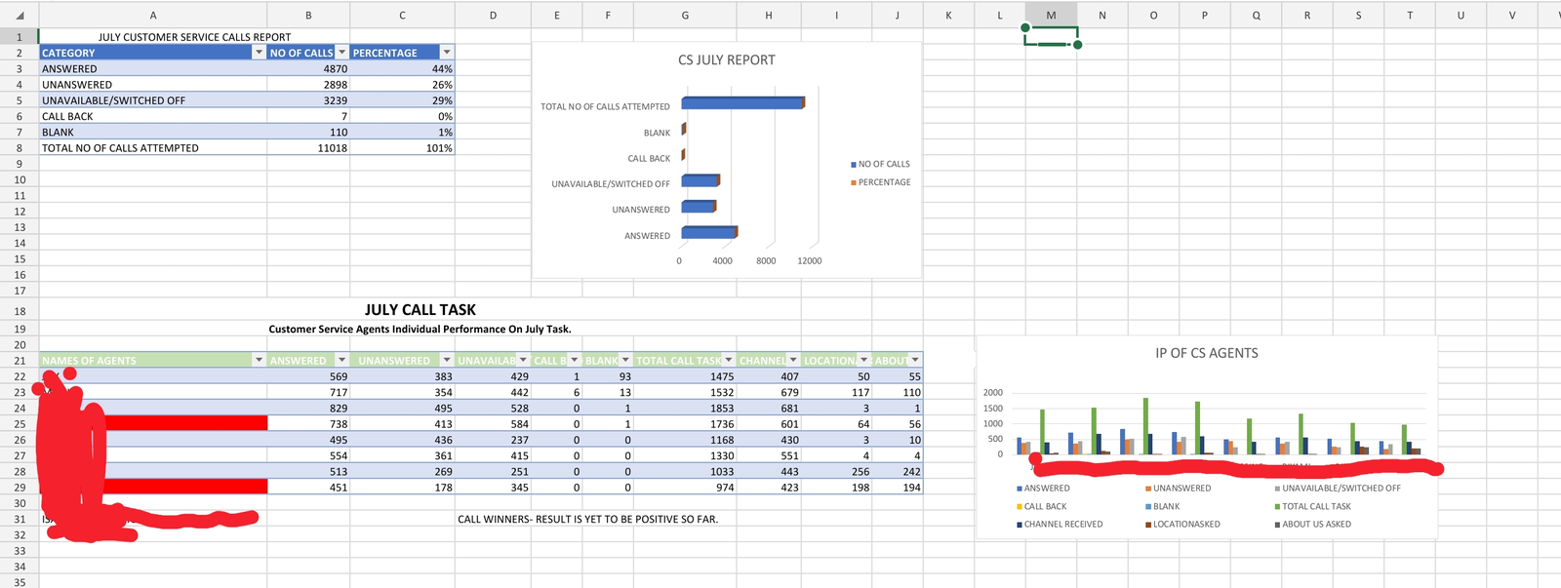The height and width of the screenshot is (588, 1561).
Task: Click the ABOUT US ASKED legend entry
Action: click(1313, 525)
